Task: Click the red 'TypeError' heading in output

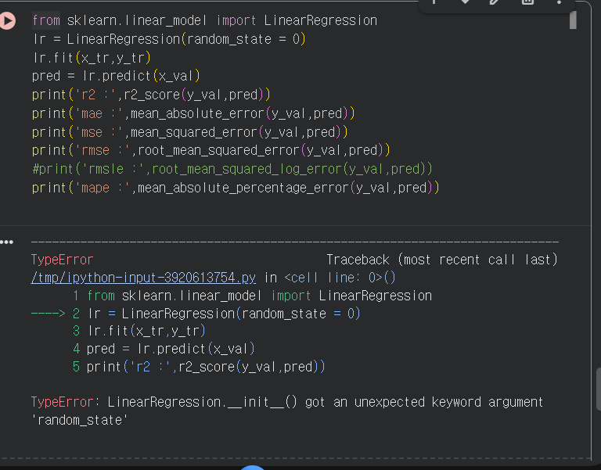Action: tap(62, 260)
